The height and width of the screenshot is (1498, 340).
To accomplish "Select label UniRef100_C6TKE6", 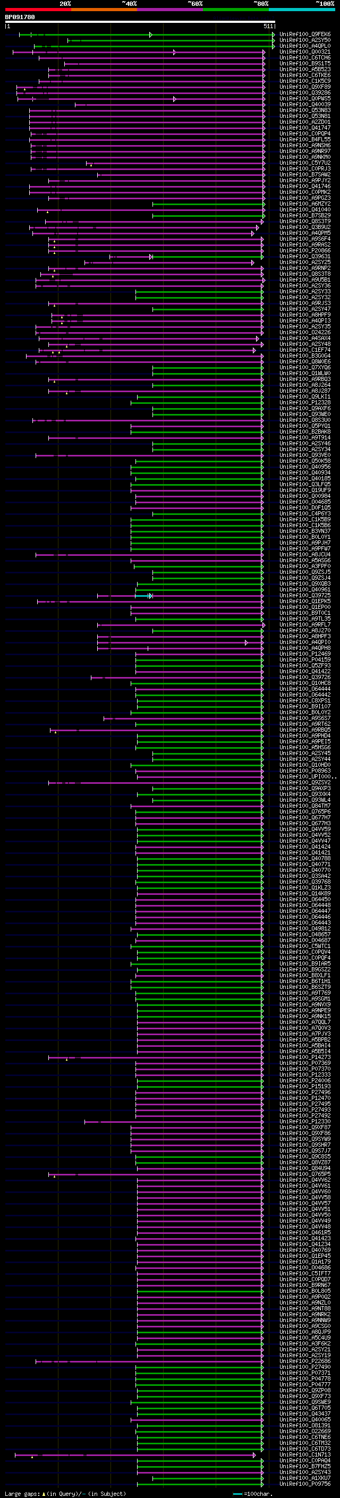I will point(305,75).
